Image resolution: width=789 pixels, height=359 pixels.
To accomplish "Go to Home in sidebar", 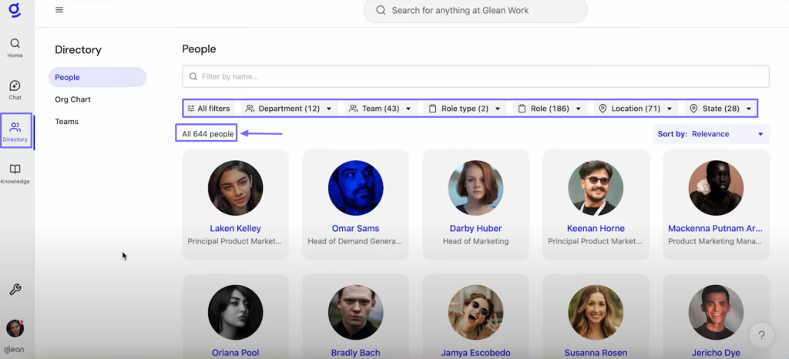I will click(x=15, y=49).
